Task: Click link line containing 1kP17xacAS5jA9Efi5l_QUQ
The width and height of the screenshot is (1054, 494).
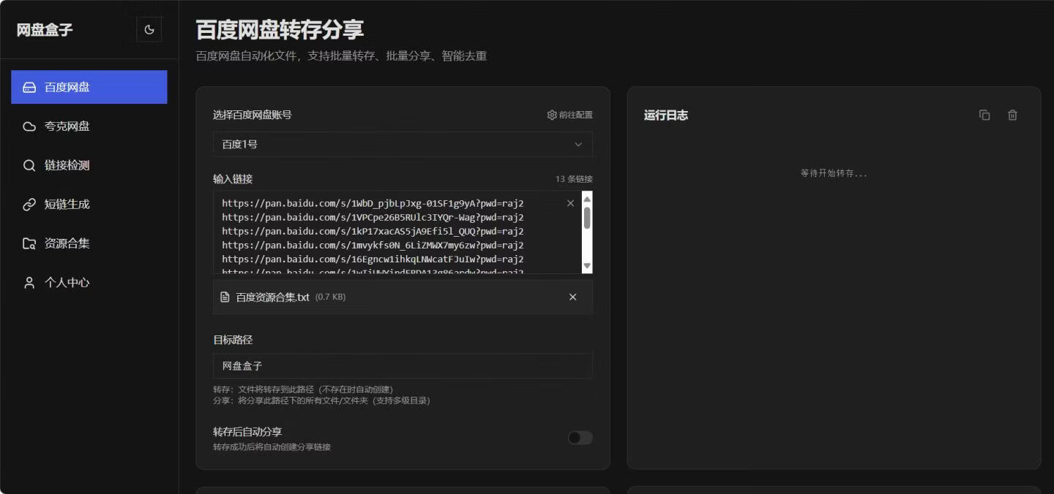Action: 373,231
